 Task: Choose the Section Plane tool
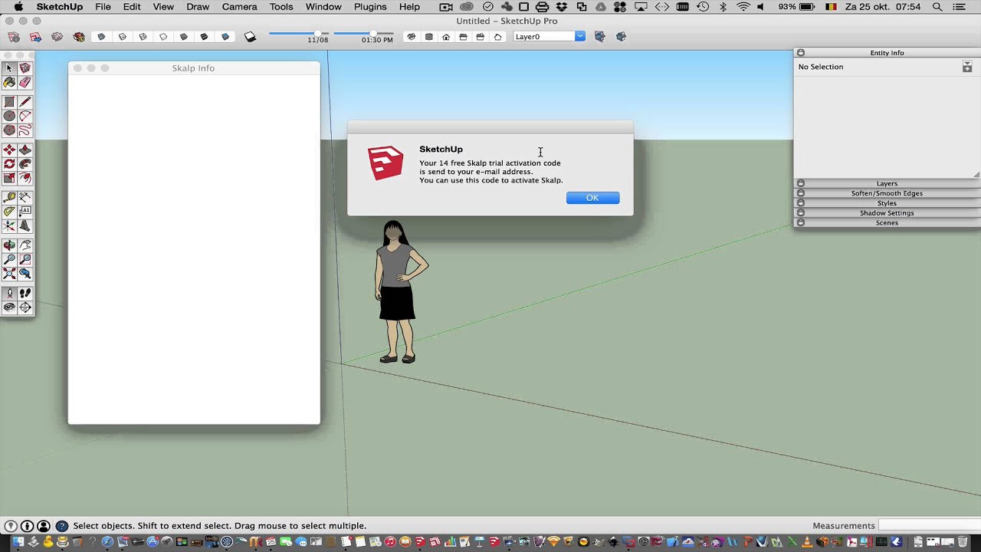[x=25, y=307]
